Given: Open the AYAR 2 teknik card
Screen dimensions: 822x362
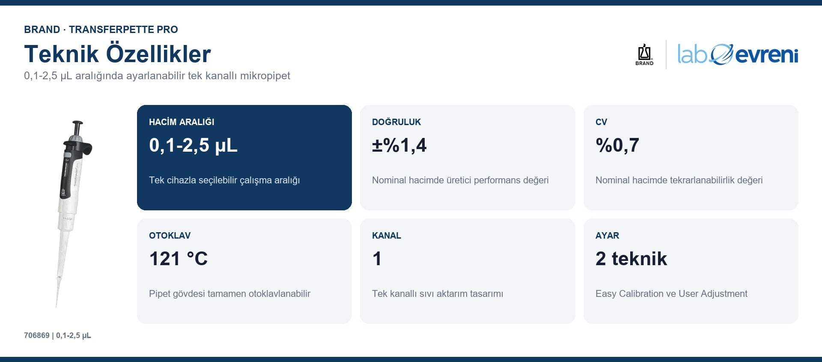Looking at the screenshot, I should click(x=691, y=271).
